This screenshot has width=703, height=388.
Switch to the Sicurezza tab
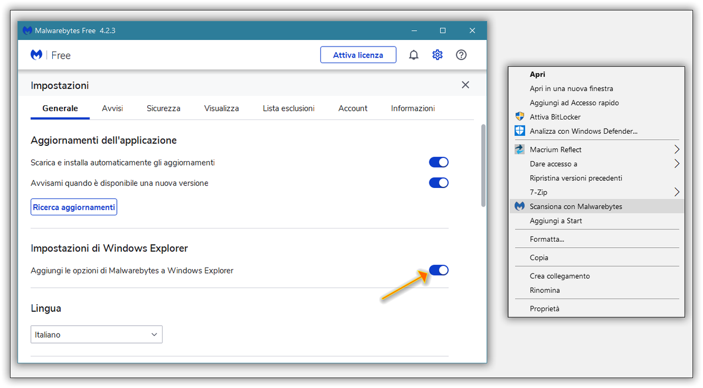[x=164, y=109]
